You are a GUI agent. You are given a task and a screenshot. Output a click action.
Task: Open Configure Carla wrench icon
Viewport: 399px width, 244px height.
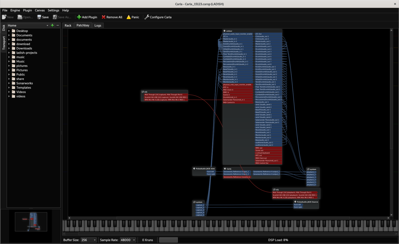click(147, 17)
